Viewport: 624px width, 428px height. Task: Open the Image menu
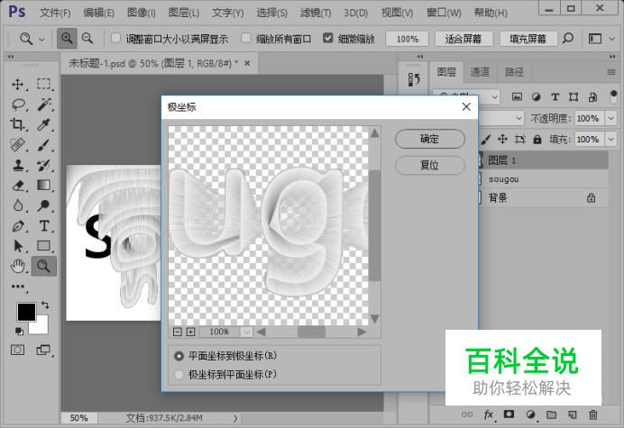pos(142,13)
